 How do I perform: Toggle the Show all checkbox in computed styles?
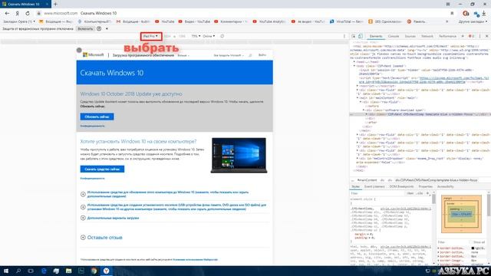click(x=470, y=242)
